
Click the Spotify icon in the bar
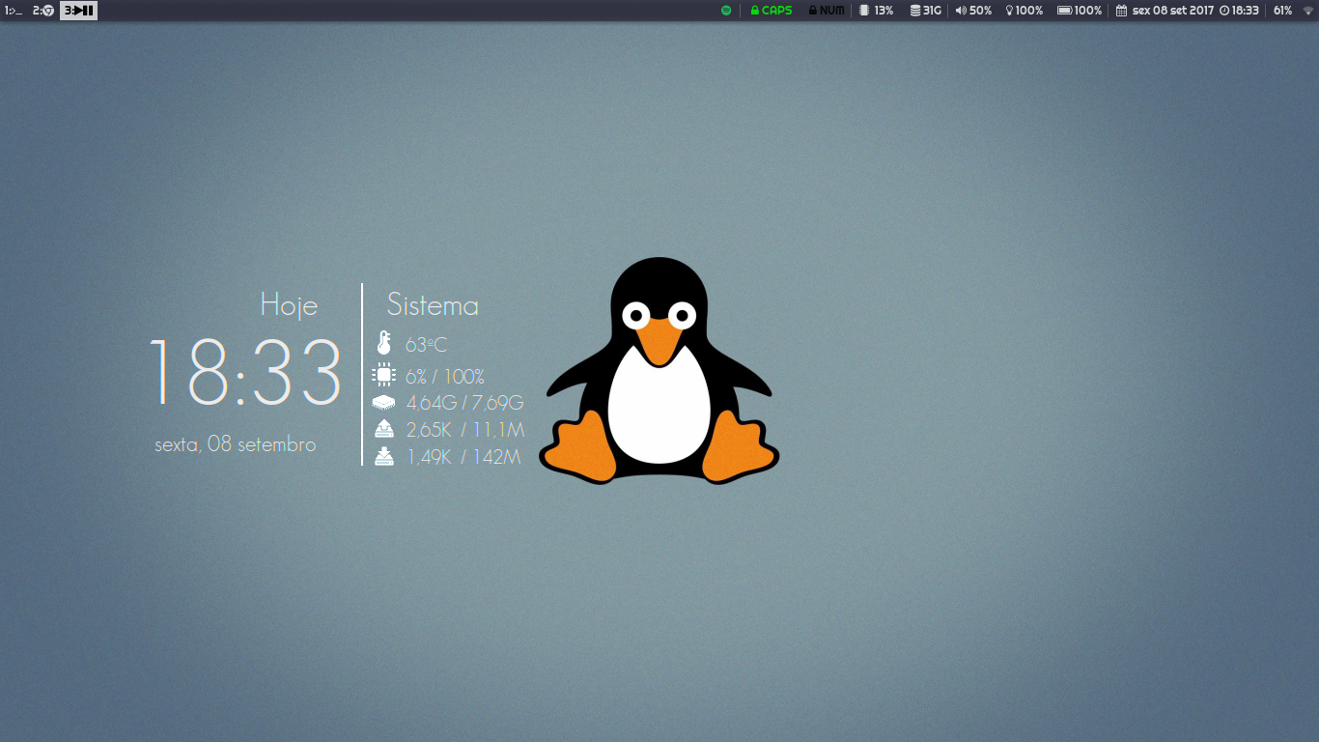click(x=726, y=11)
